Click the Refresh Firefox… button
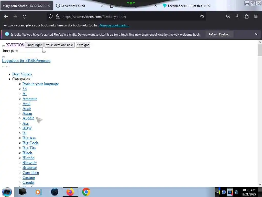262x197 pixels. tap(219, 34)
